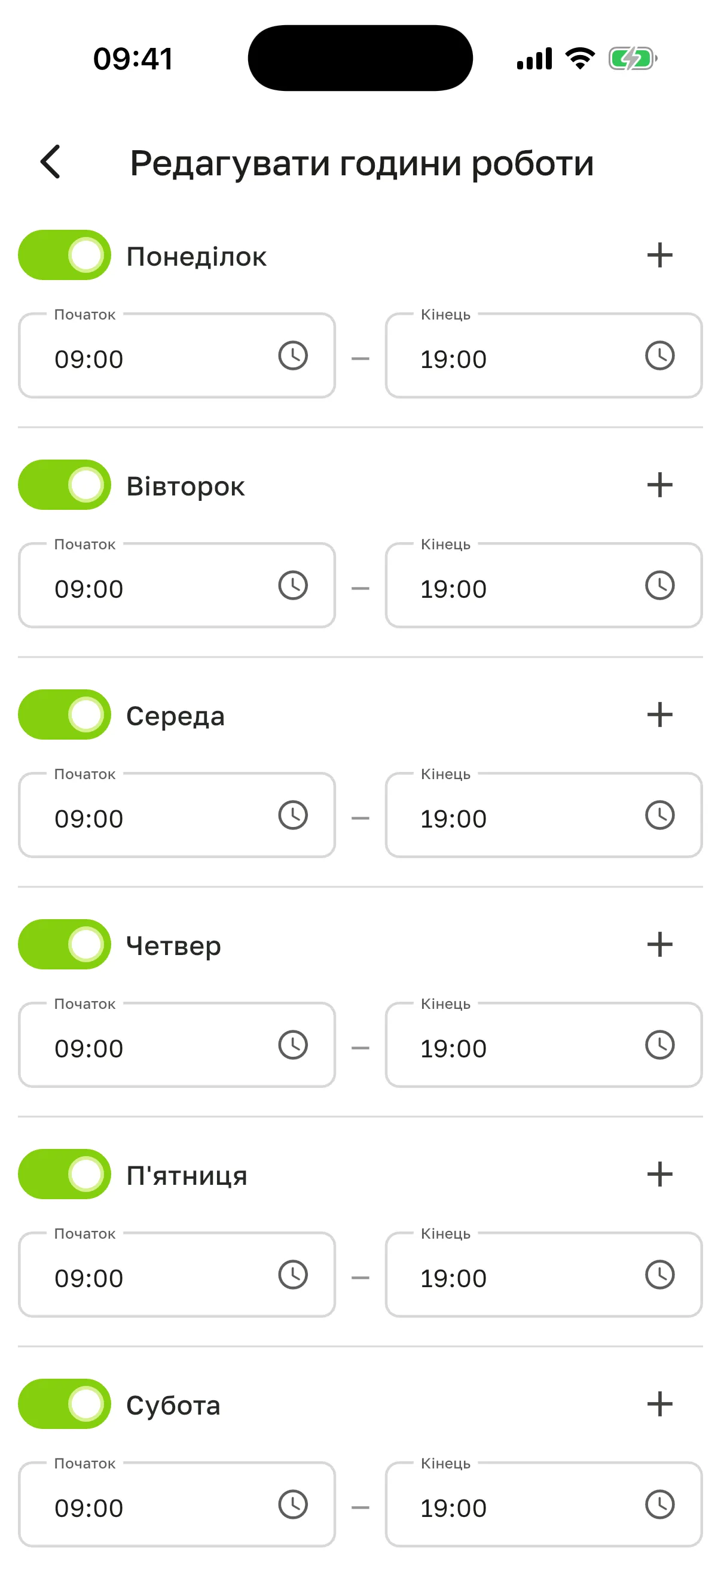Add a time slot for Вівторок
The image size is (721, 1569).
coord(659,485)
